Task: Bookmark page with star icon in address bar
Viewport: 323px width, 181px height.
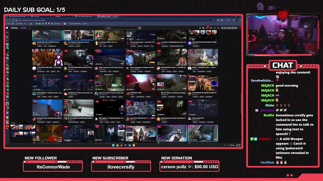Action: click(214, 20)
